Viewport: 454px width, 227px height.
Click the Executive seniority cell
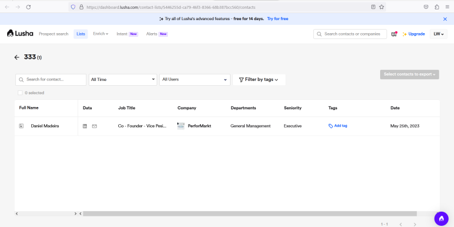293,126
